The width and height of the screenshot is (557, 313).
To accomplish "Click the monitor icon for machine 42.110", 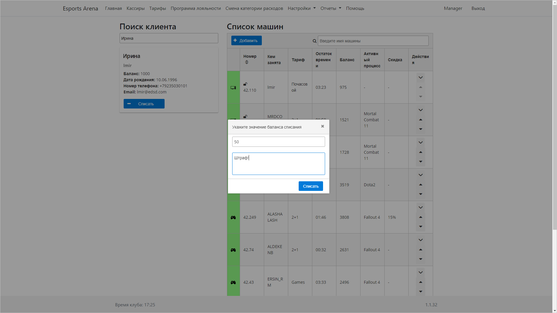I will pyautogui.click(x=233, y=88).
